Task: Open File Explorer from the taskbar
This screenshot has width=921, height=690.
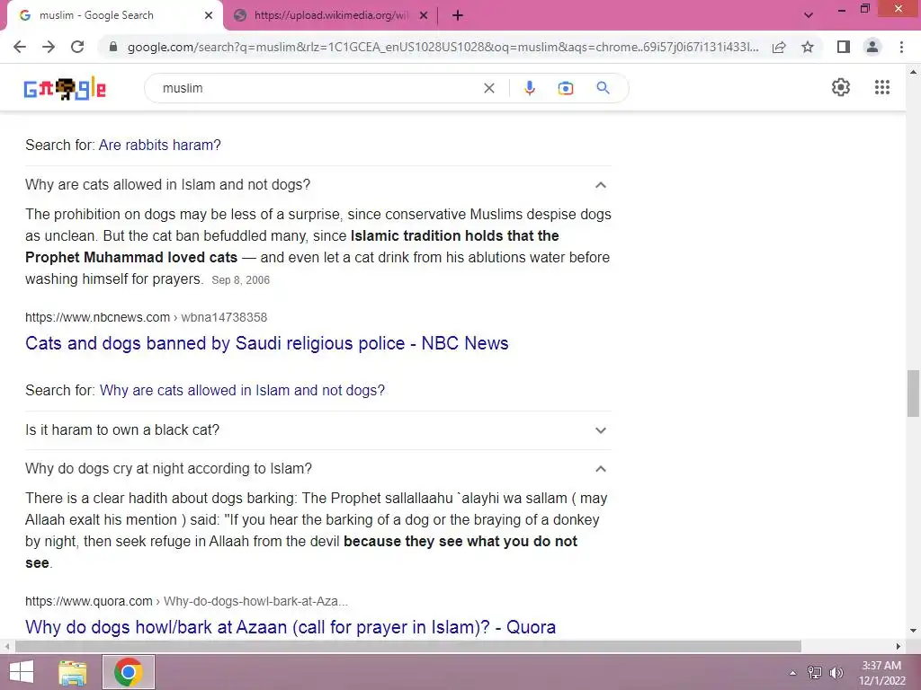Action: pos(72,672)
